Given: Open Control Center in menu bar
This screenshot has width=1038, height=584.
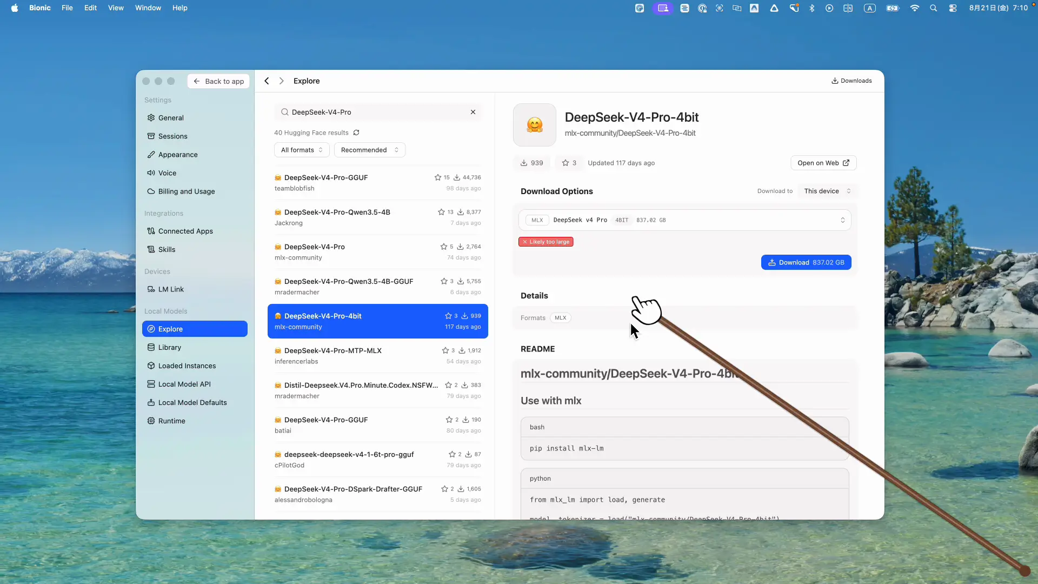Looking at the screenshot, I should [x=953, y=8].
